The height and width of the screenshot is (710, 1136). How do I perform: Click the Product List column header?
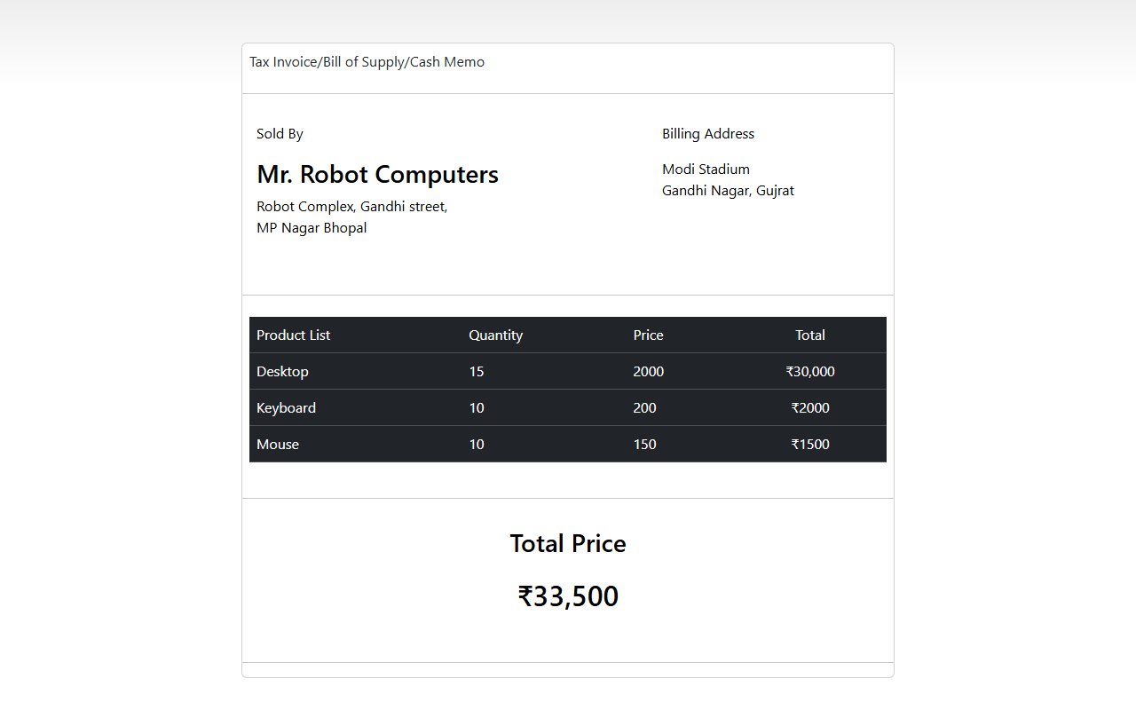point(293,335)
